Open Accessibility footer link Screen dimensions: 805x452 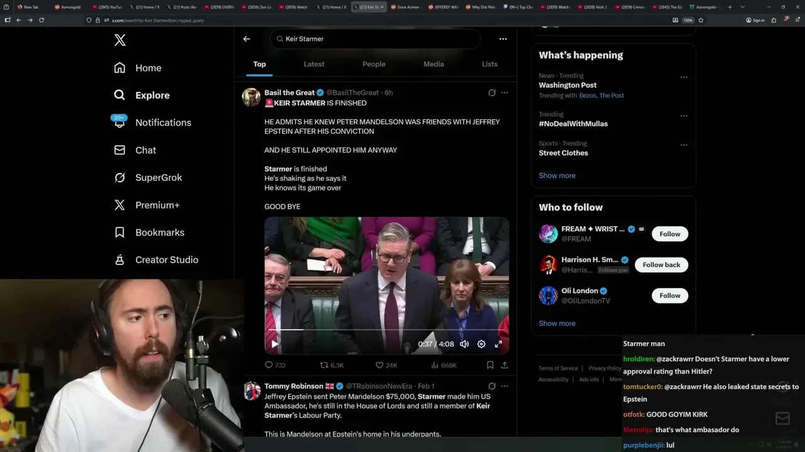(x=553, y=380)
